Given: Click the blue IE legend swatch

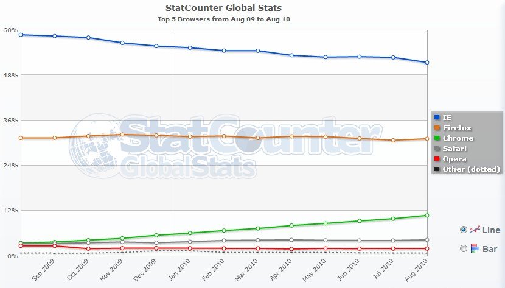Looking at the screenshot, I should pos(436,117).
